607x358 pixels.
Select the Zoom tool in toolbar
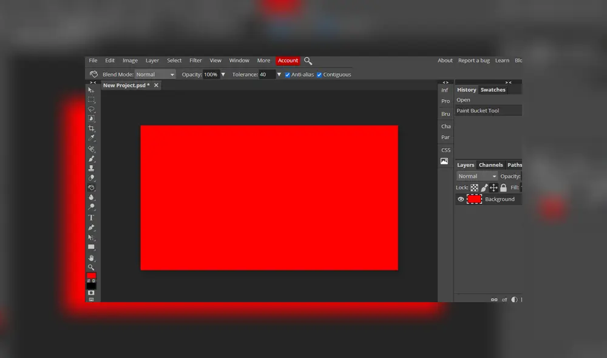pyautogui.click(x=91, y=267)
